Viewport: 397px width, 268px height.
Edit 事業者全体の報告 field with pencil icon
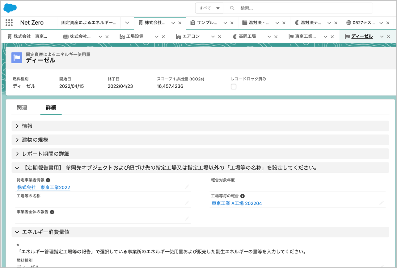[x=187, y=219]
